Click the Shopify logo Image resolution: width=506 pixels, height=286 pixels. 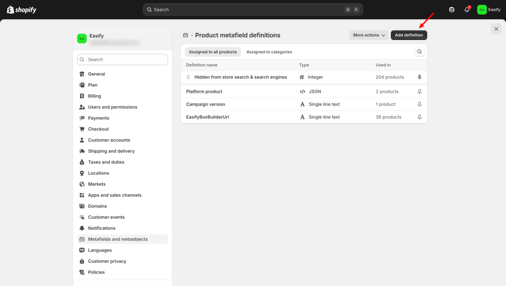click(22, 10)
